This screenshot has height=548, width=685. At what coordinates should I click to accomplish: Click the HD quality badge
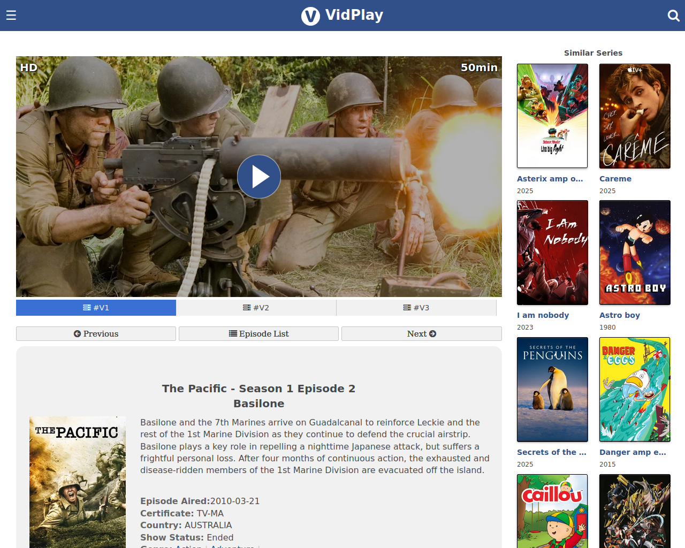[29, 67]
